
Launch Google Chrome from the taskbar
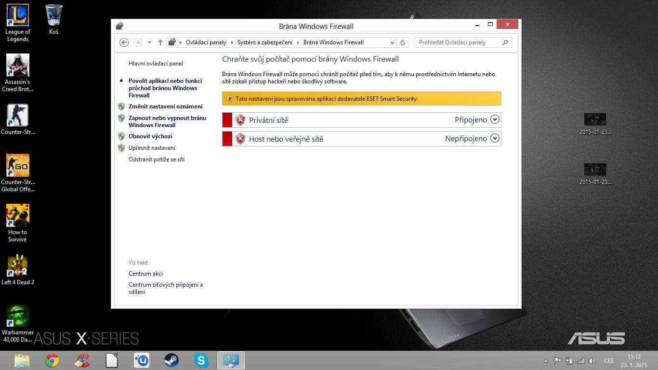[x=52, y=360]
